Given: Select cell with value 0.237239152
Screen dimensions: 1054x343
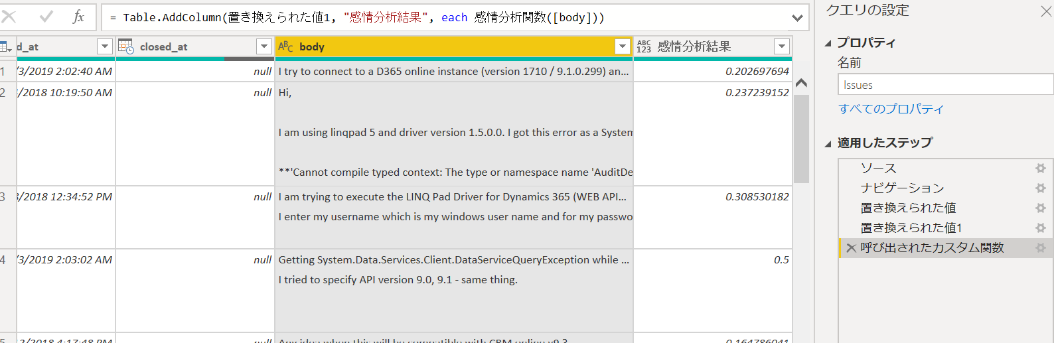Looking at the screenshot, I should 713,133.
